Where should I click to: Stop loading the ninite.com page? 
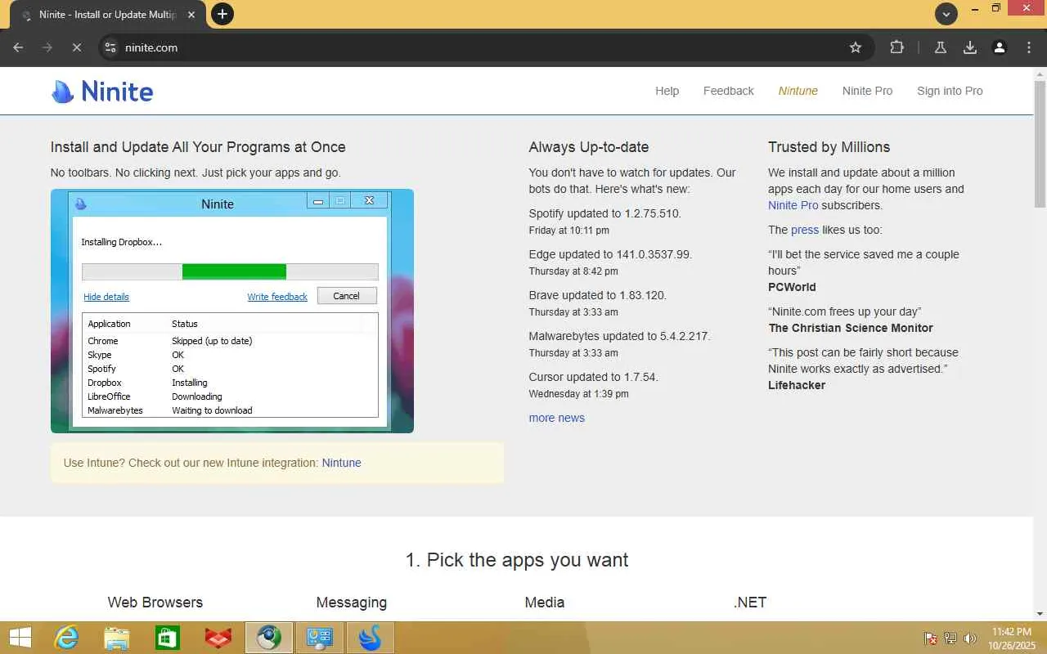[77, 47]
